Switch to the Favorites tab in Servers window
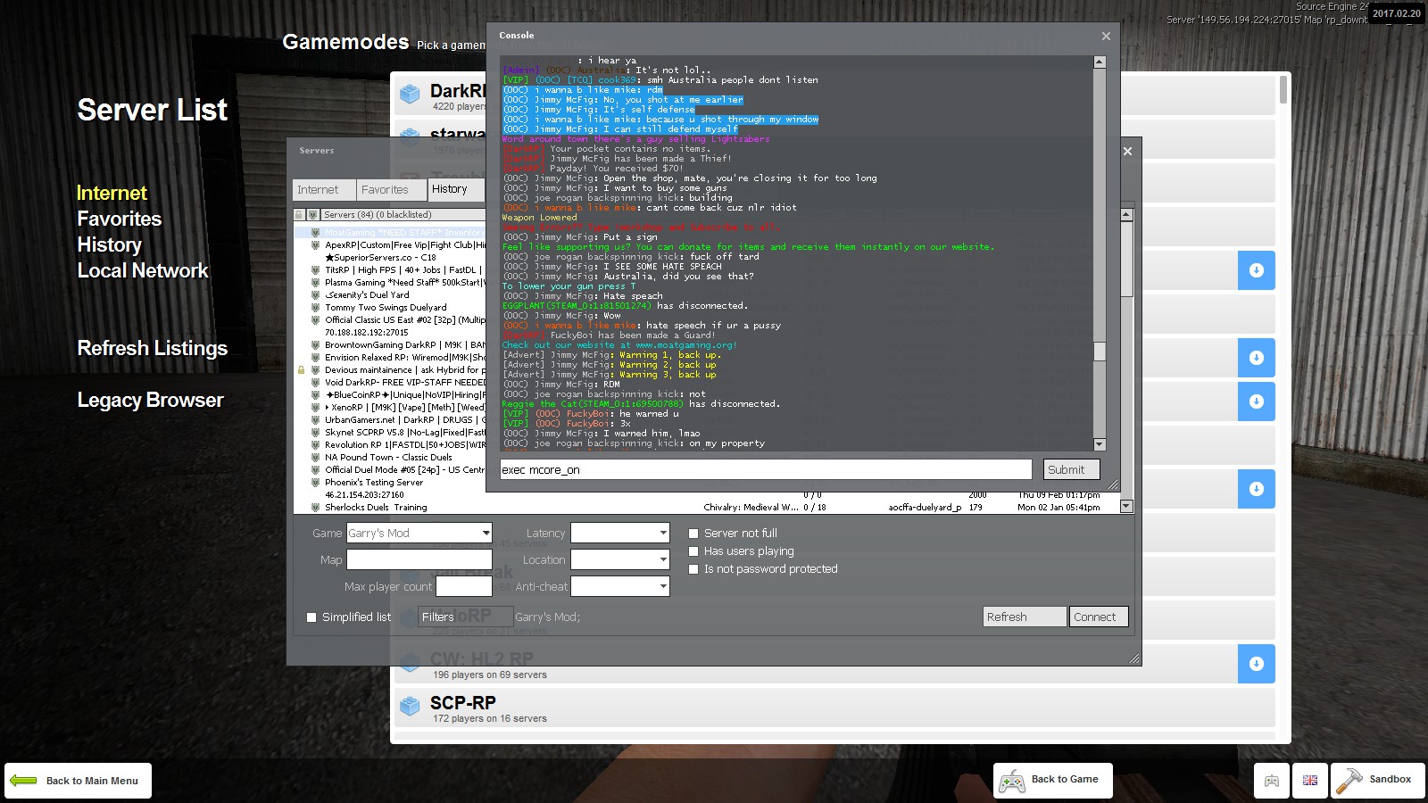 pyautogui.click(x=391, y=190)
